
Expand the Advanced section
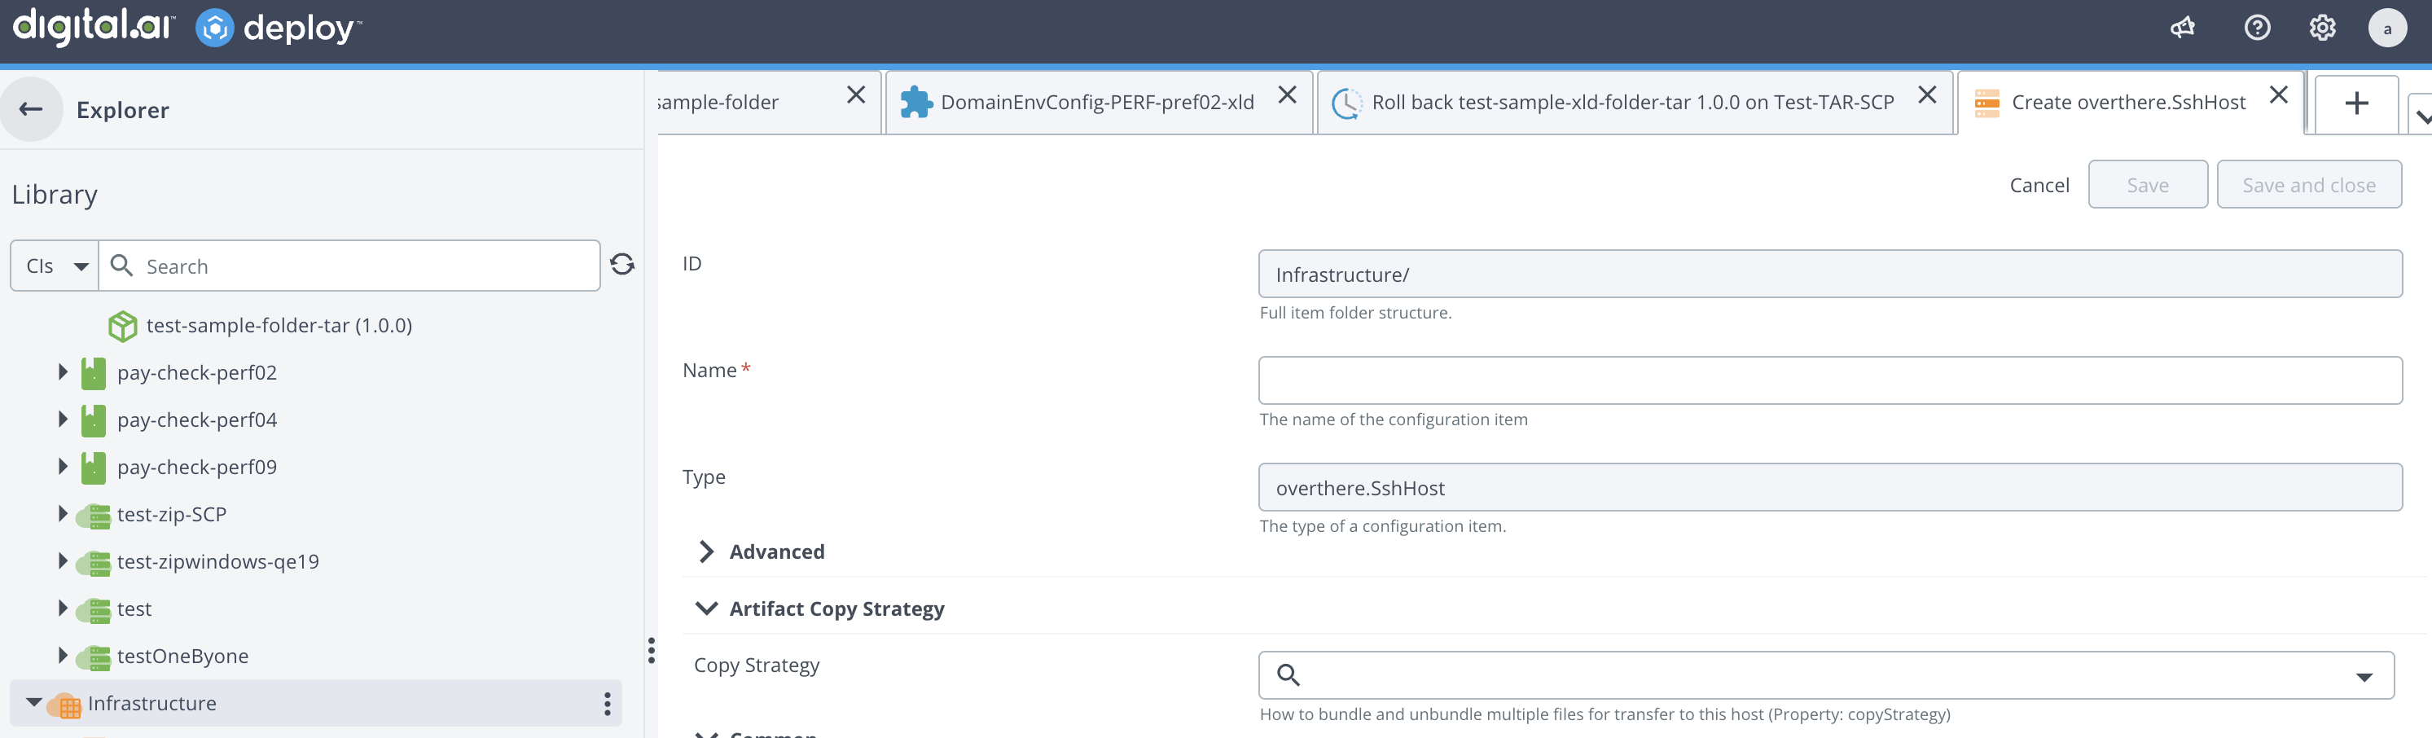pos(706,551)
